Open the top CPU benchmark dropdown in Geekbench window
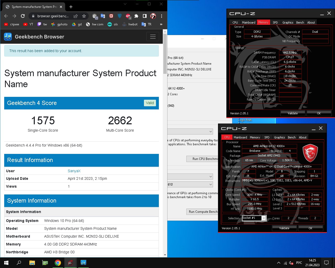 pyautogui.click(x=190, y=131)
